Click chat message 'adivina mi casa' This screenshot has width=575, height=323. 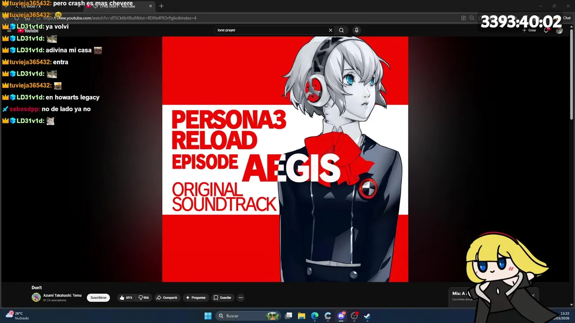(69, 50)
